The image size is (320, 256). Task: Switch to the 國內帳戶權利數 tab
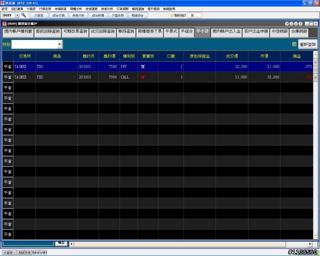click(x=18, y=32)
